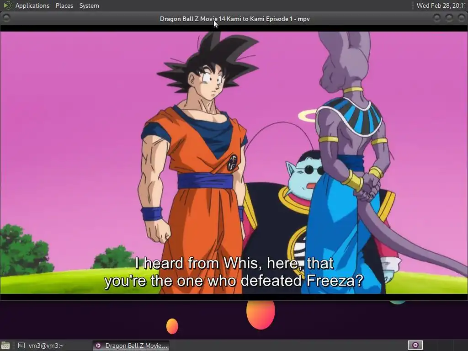Select the Dragon Ball Z Movie taskbar entry
The height and width of the screenshot is (351, 468).
131,346
